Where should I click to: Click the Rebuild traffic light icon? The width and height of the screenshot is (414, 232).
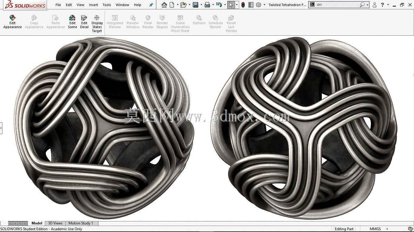(243, 5)
